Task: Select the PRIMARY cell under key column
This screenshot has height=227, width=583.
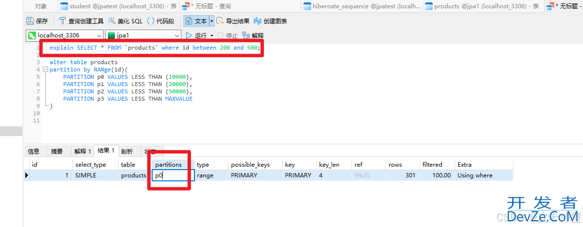Action: [x=300, y=175]
